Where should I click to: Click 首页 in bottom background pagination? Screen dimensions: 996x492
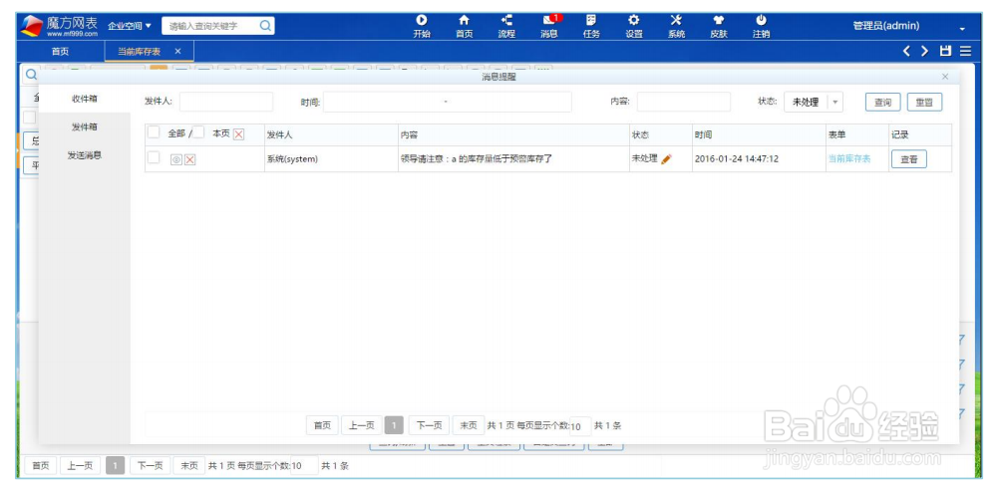pos(41,465)
